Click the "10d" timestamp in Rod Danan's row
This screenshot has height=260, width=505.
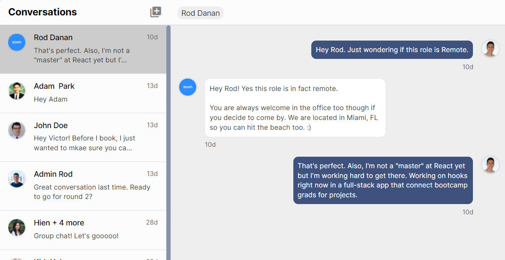(152, 37)
